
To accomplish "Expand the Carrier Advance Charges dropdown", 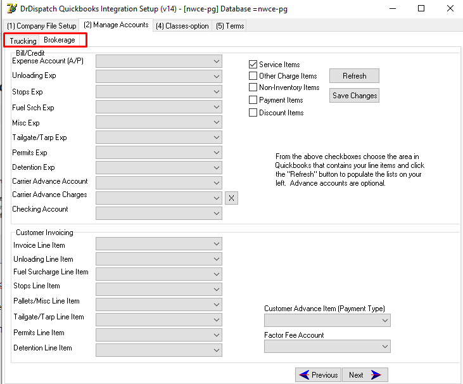I will click(159, 198).
